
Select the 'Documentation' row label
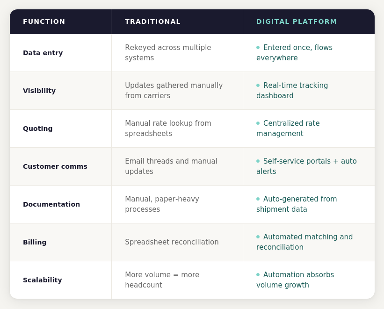tap(51, 204)
